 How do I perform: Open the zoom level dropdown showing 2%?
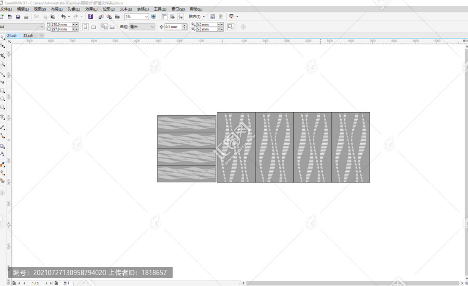point(146,17)
